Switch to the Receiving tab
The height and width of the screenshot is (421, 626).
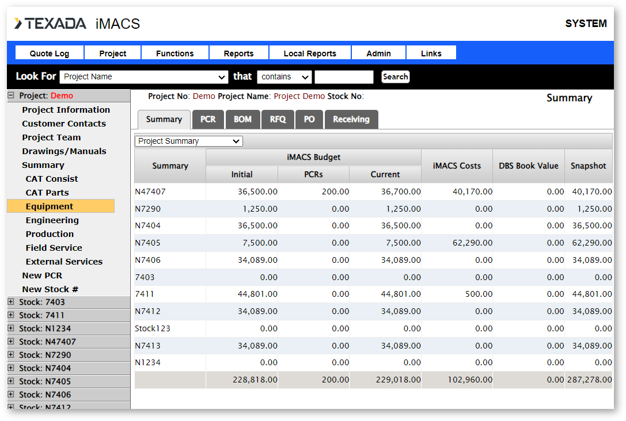coord(351,119)
